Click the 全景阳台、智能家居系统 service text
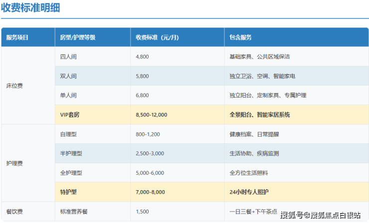The width and height of the screenshot is (369, 223). 260,114
